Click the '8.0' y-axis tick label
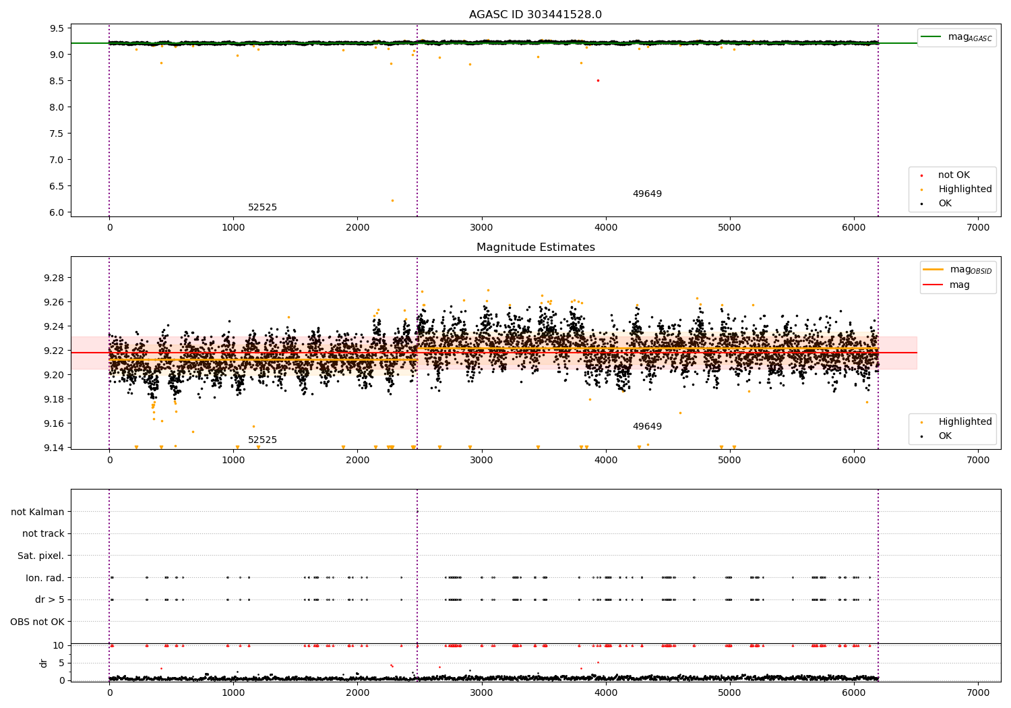Viewport: 1011px width, 708px height. click(x=57, y=107)
